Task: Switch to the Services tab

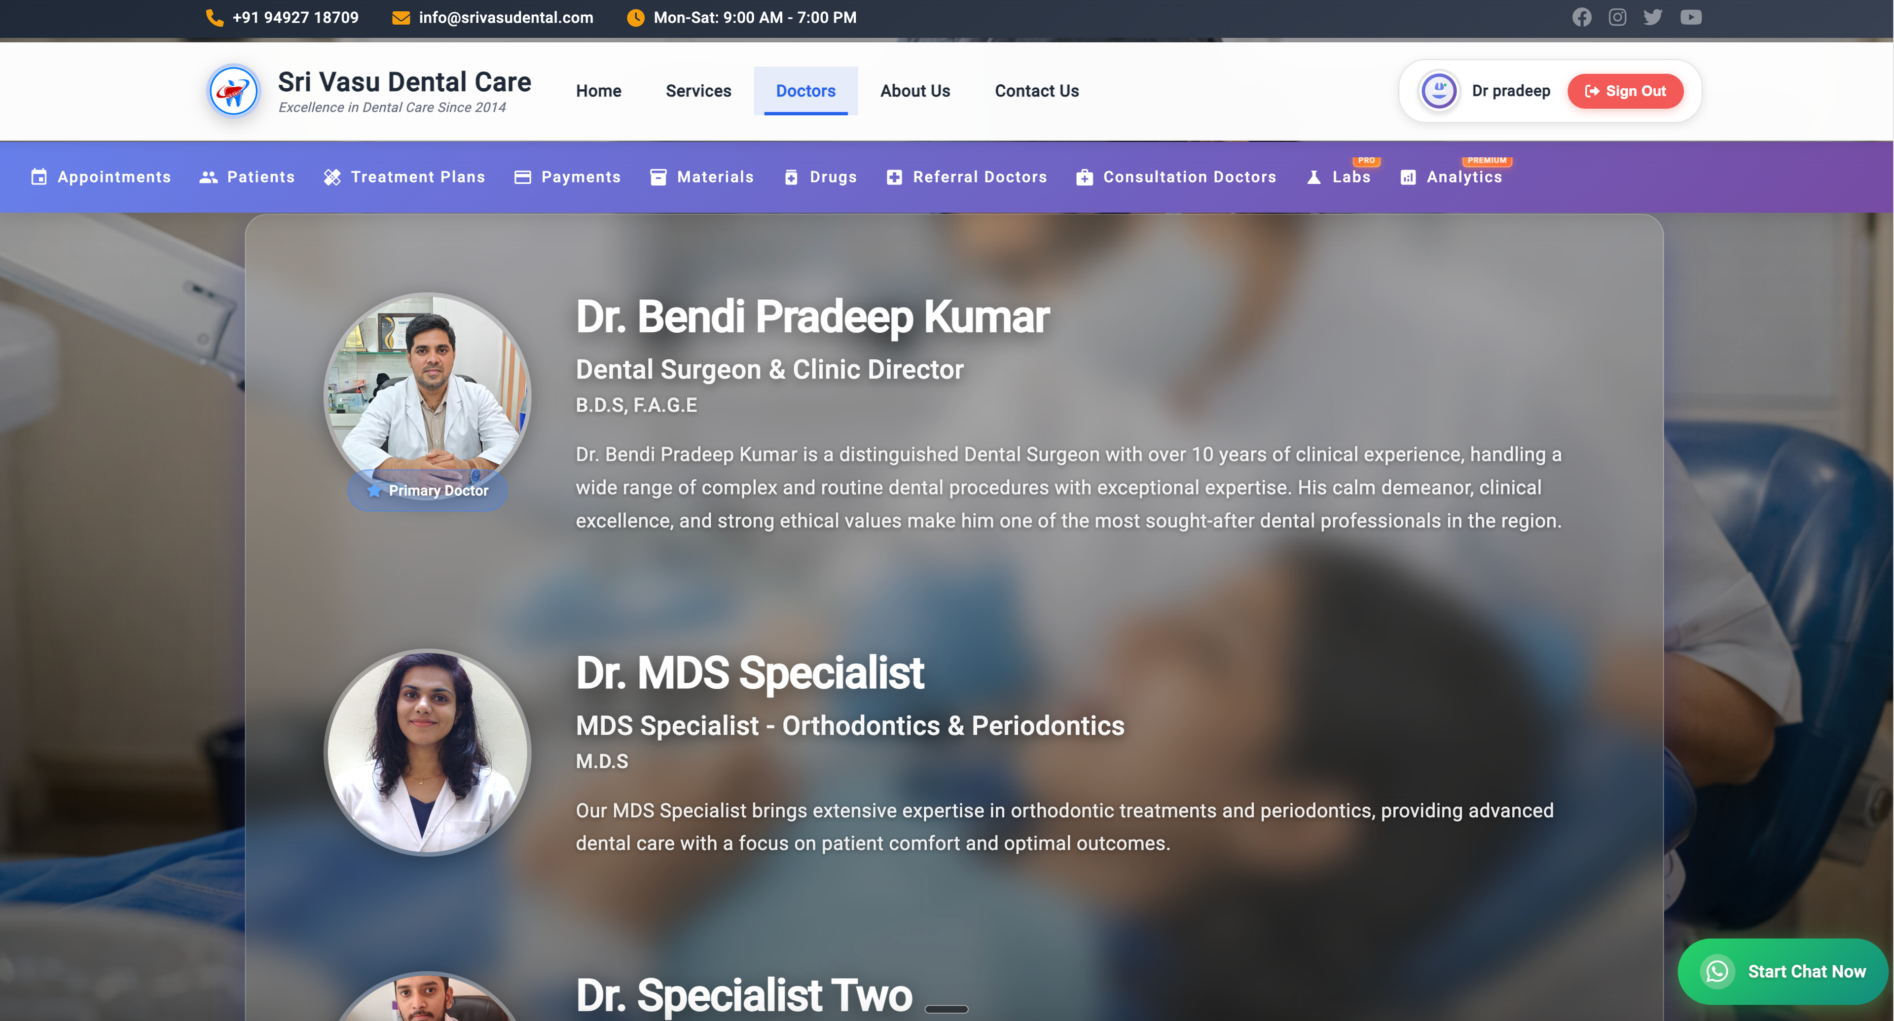Action: tap(698, 91)
